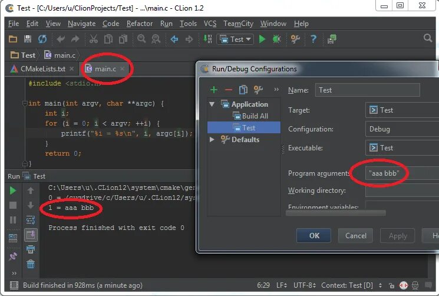Toggle soft wraps in Run console
439x296 pixels.
(x=31, y=220)
